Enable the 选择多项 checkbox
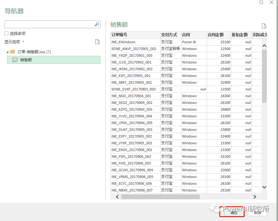 pos(6,33)
